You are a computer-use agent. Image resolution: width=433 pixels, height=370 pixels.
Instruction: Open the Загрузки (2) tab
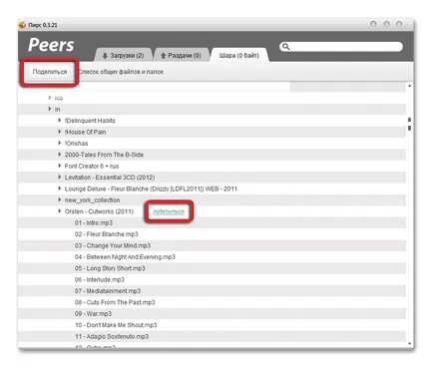[123, 55]
